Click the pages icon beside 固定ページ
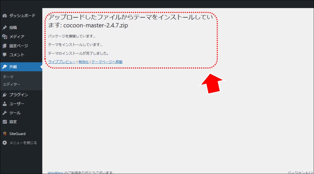This screenshot has height=174, width=314. coord(4,46)
